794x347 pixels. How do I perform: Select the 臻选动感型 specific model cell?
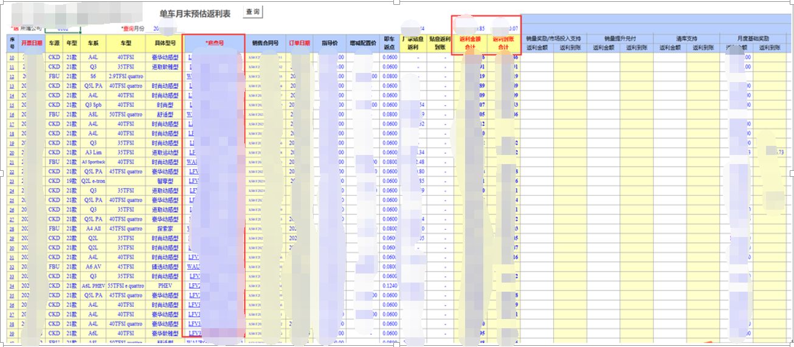pyautogui.click(x=164, y=267)
